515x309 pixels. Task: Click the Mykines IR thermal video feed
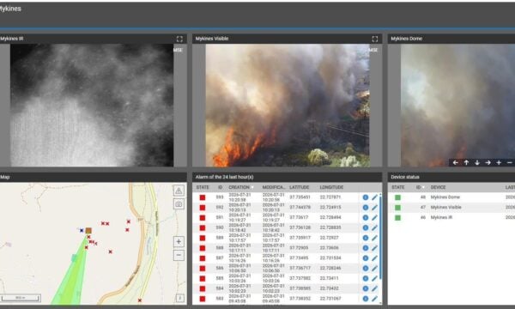92,105
